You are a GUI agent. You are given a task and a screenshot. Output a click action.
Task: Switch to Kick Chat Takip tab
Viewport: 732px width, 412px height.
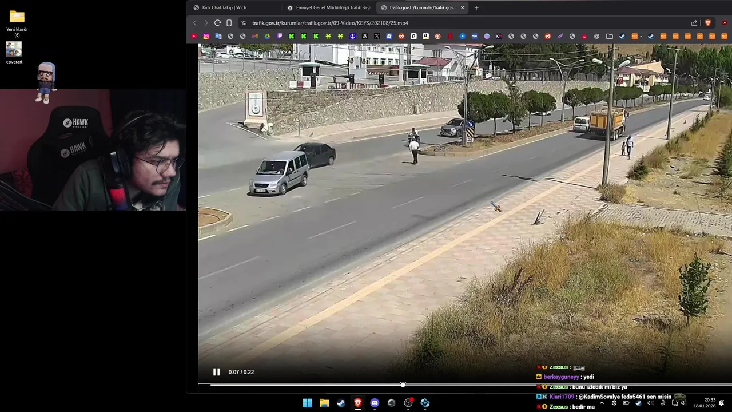(x=224, y=7)
